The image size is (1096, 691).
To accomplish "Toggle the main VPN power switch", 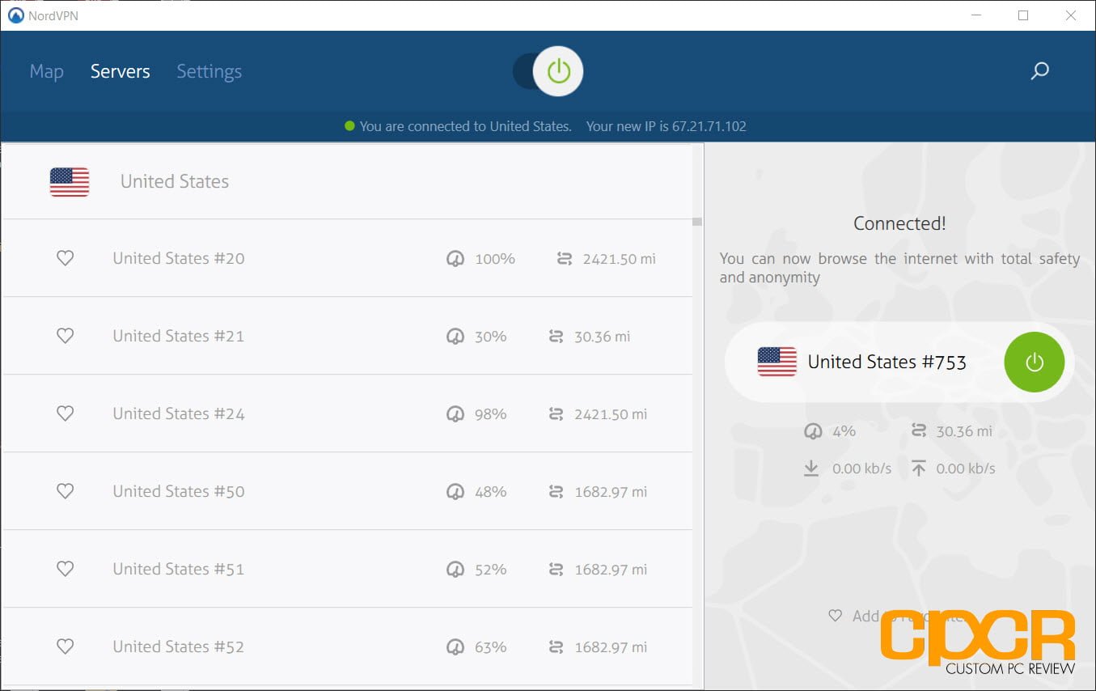I will (548, 71).
